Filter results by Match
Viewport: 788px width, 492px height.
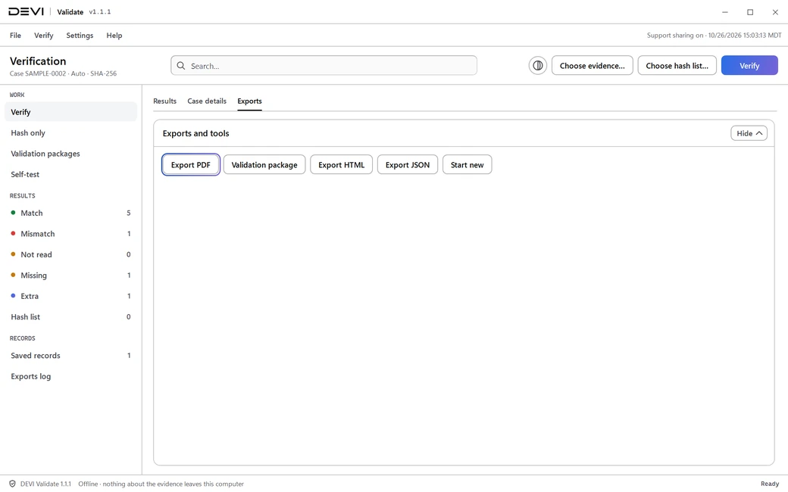[x=71, y=213]
